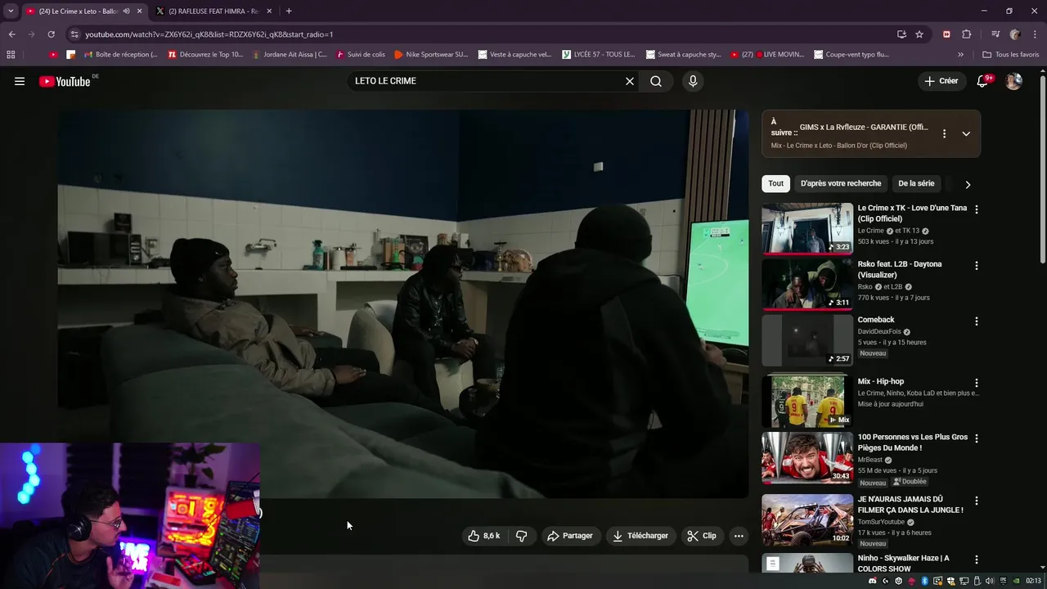Bookmark this page with the star
Viewport: 1047px width, 589px height.
919,34
